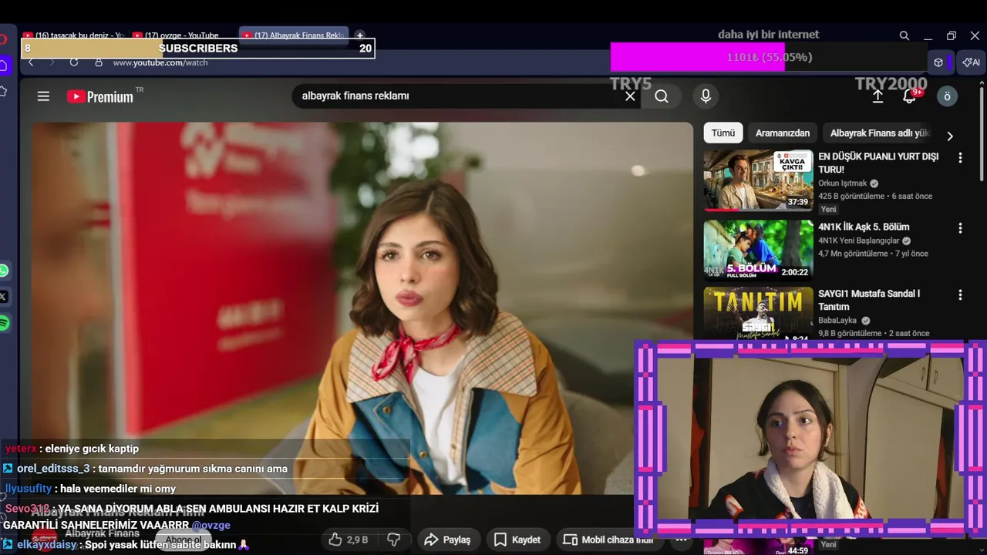Open the EN DÜŞÜK PUANLI YURT DIŞI TURU thumbnail
Image resolution: width=987 pixels, height=555 pixels.
pos(758,180)
